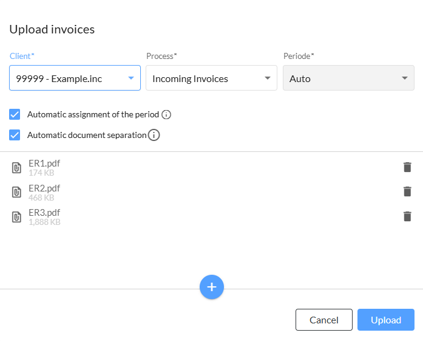This screenshot has height=341, width=423.
Task: Click the Upload button
Action: pyautogui.click(x=386, y=320)
